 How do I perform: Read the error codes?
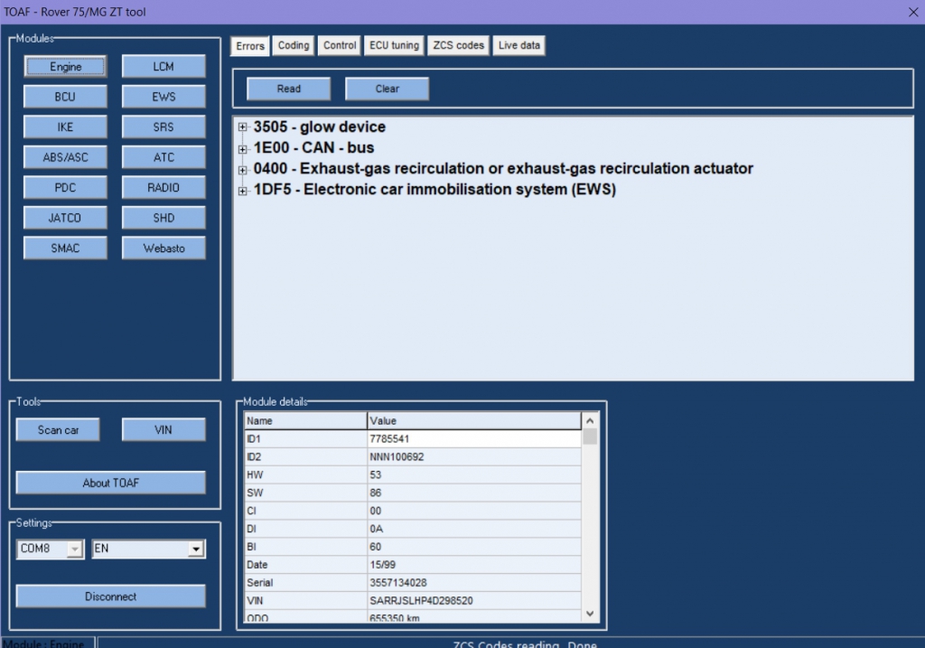[x=288, y=89]
